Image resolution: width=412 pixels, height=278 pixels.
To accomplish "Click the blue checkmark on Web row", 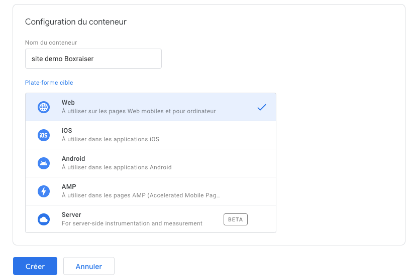I will coord(261,107).
